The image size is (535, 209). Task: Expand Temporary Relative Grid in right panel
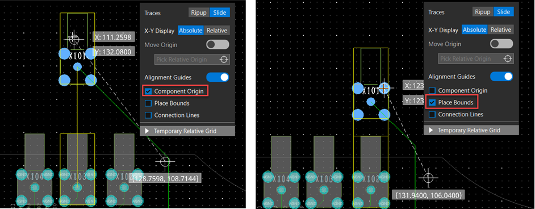pos(471,130)
